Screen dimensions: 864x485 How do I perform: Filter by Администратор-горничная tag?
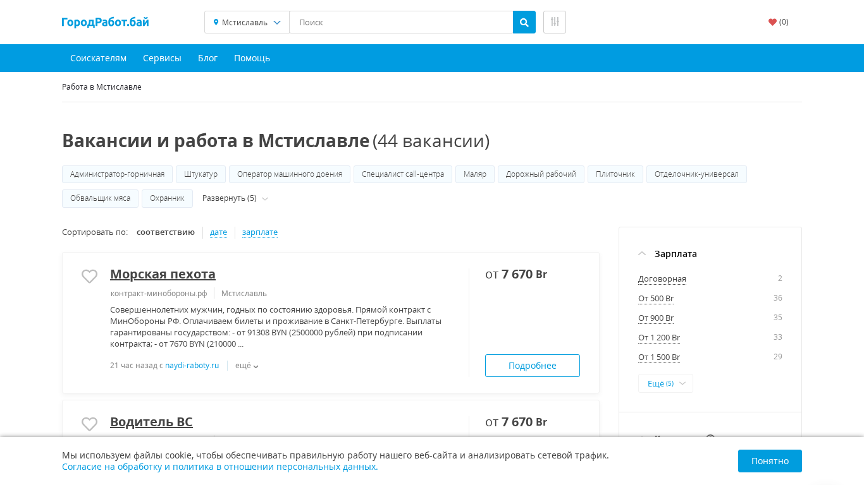click(117, 174)
